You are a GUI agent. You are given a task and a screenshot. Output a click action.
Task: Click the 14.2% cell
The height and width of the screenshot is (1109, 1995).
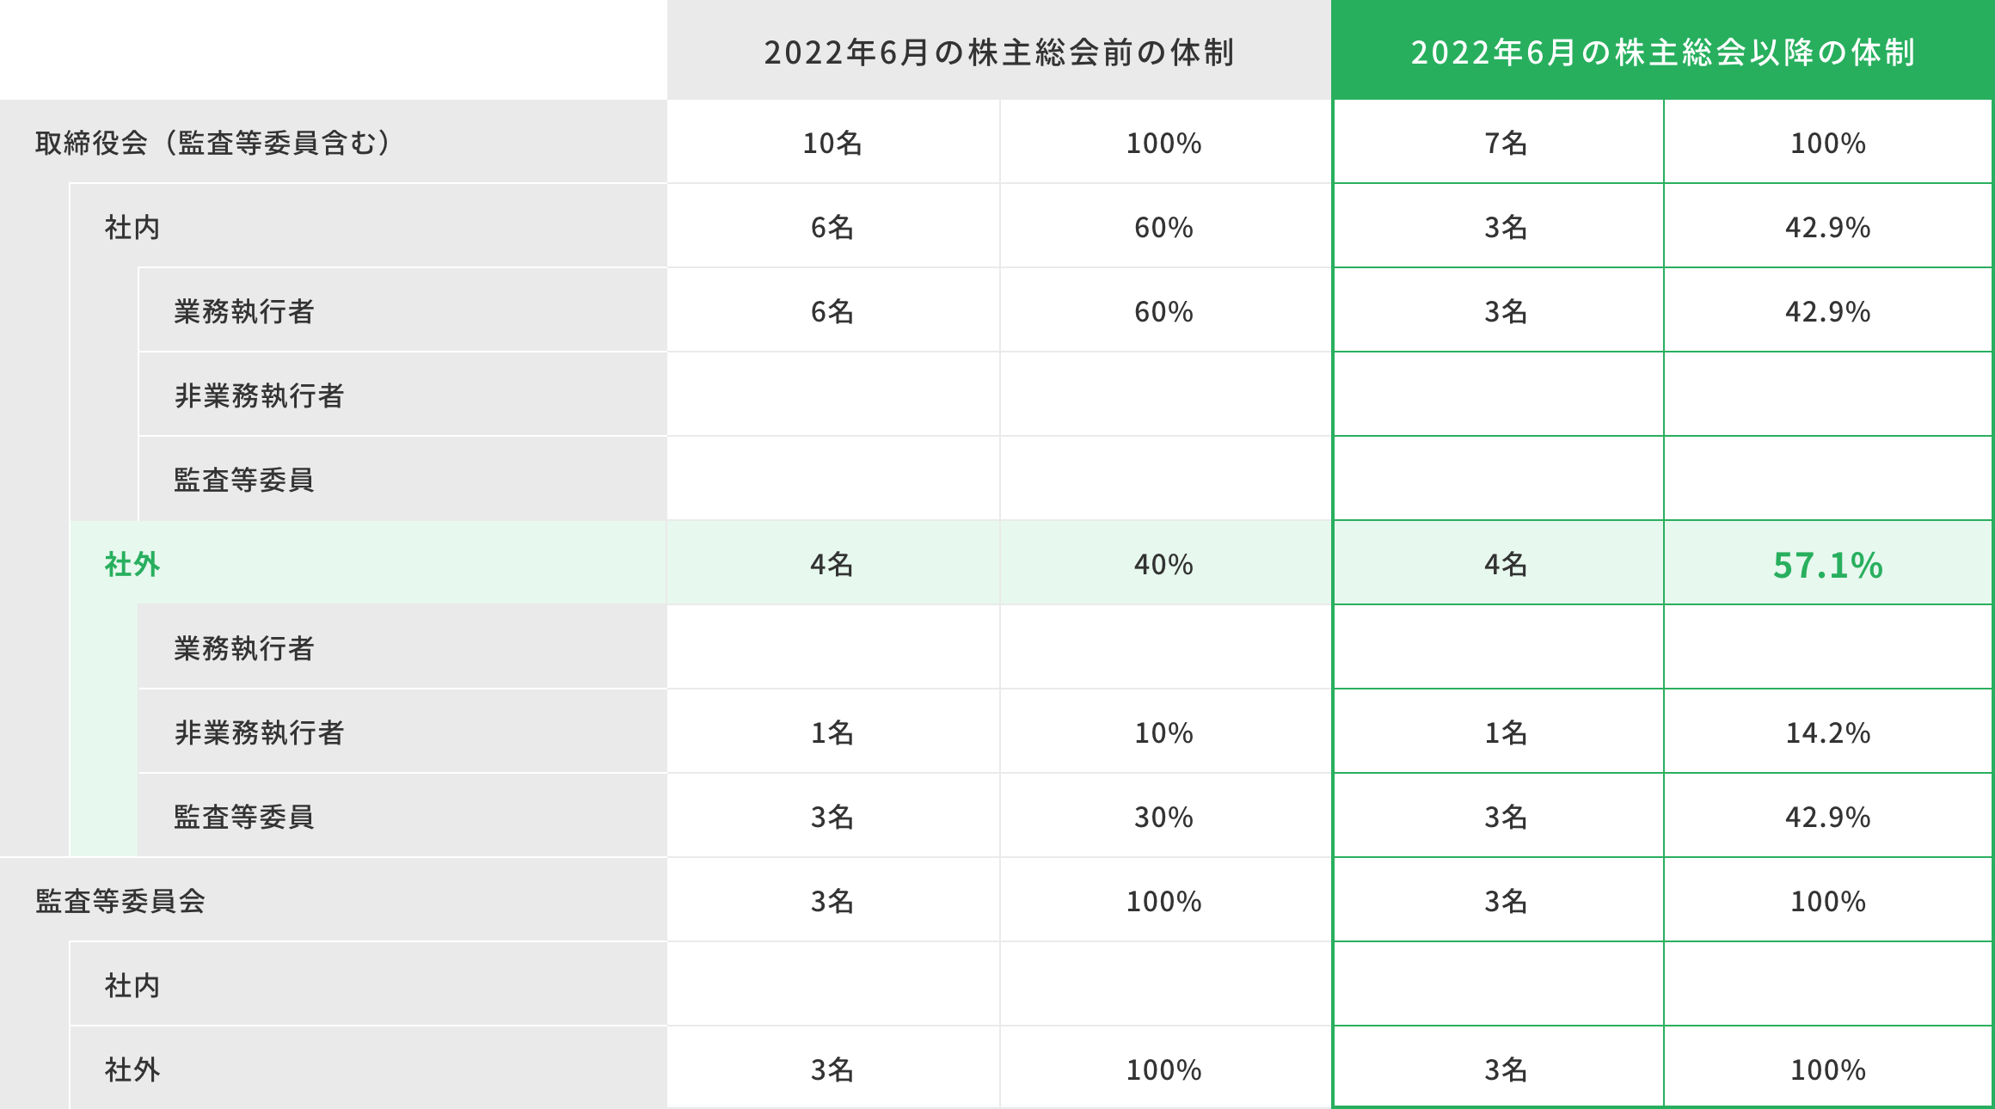1827,732
